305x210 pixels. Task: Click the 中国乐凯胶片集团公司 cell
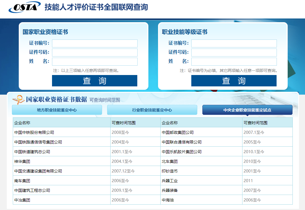click(201, 152)
